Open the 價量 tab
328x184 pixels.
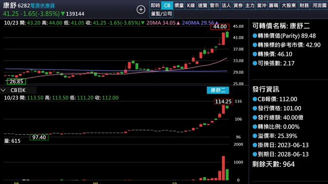pos(179,5)
